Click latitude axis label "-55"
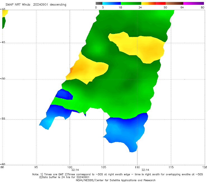The image size is (207, 182). click(3, 118)
